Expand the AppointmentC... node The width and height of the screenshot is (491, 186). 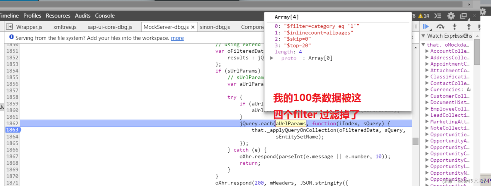tap(427, 64)
